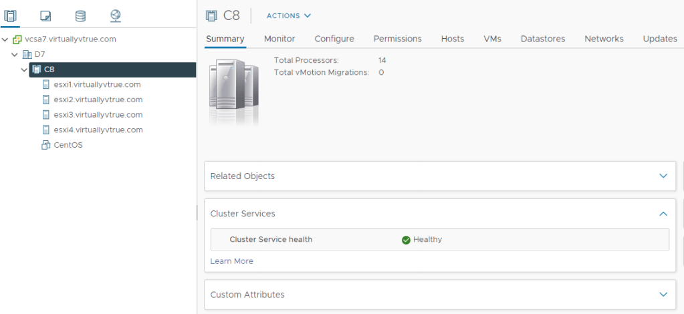Collapse the vcsa7.virtuallyvtrue.com tree node
684x314 pixels.
point(5,39)
